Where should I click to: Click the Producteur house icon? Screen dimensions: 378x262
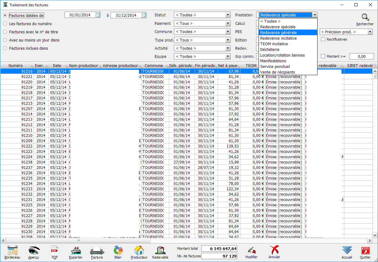[139, 251]
